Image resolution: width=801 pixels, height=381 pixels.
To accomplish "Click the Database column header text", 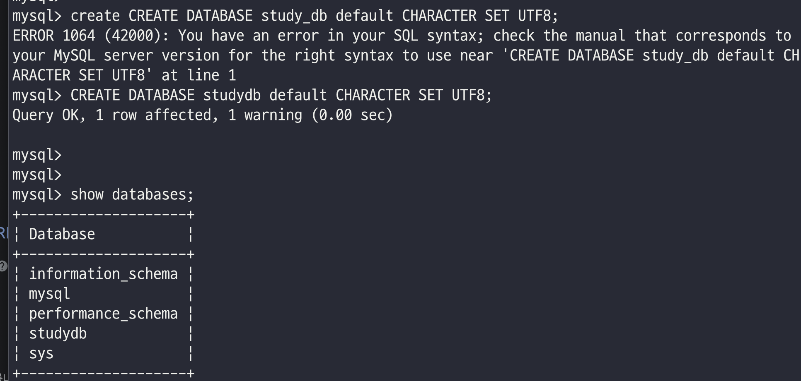I will [x=62, y=234].
